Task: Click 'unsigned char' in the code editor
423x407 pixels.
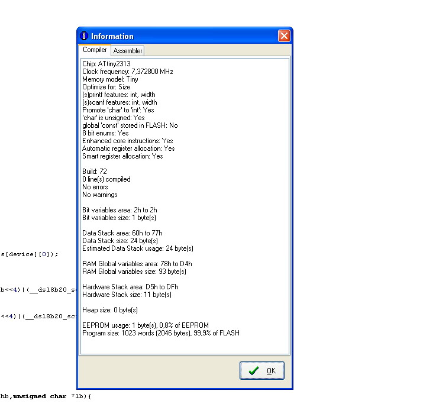Action: point(40,396)
